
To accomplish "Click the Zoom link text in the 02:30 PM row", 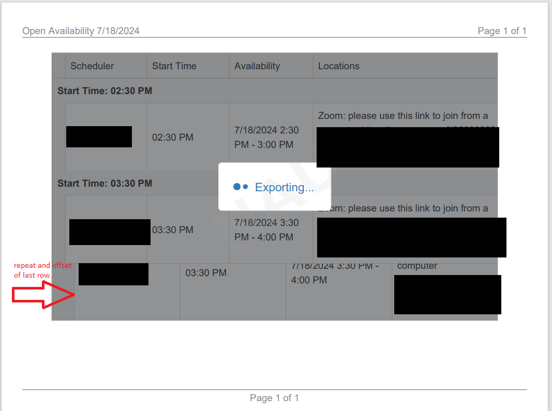I will pos(402,116).
